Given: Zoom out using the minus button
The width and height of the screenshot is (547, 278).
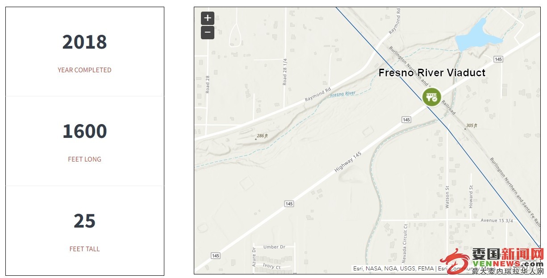Looking at the screenshot, I should click(208, 33).
